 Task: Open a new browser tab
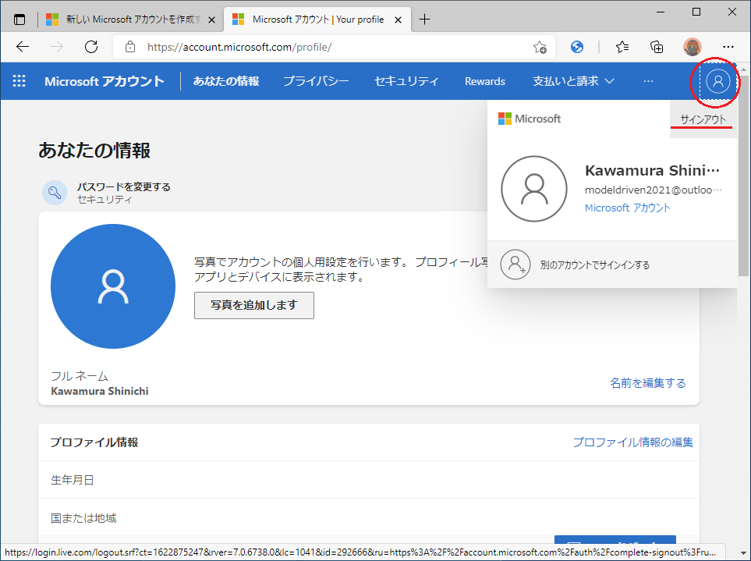click(424, 20)
